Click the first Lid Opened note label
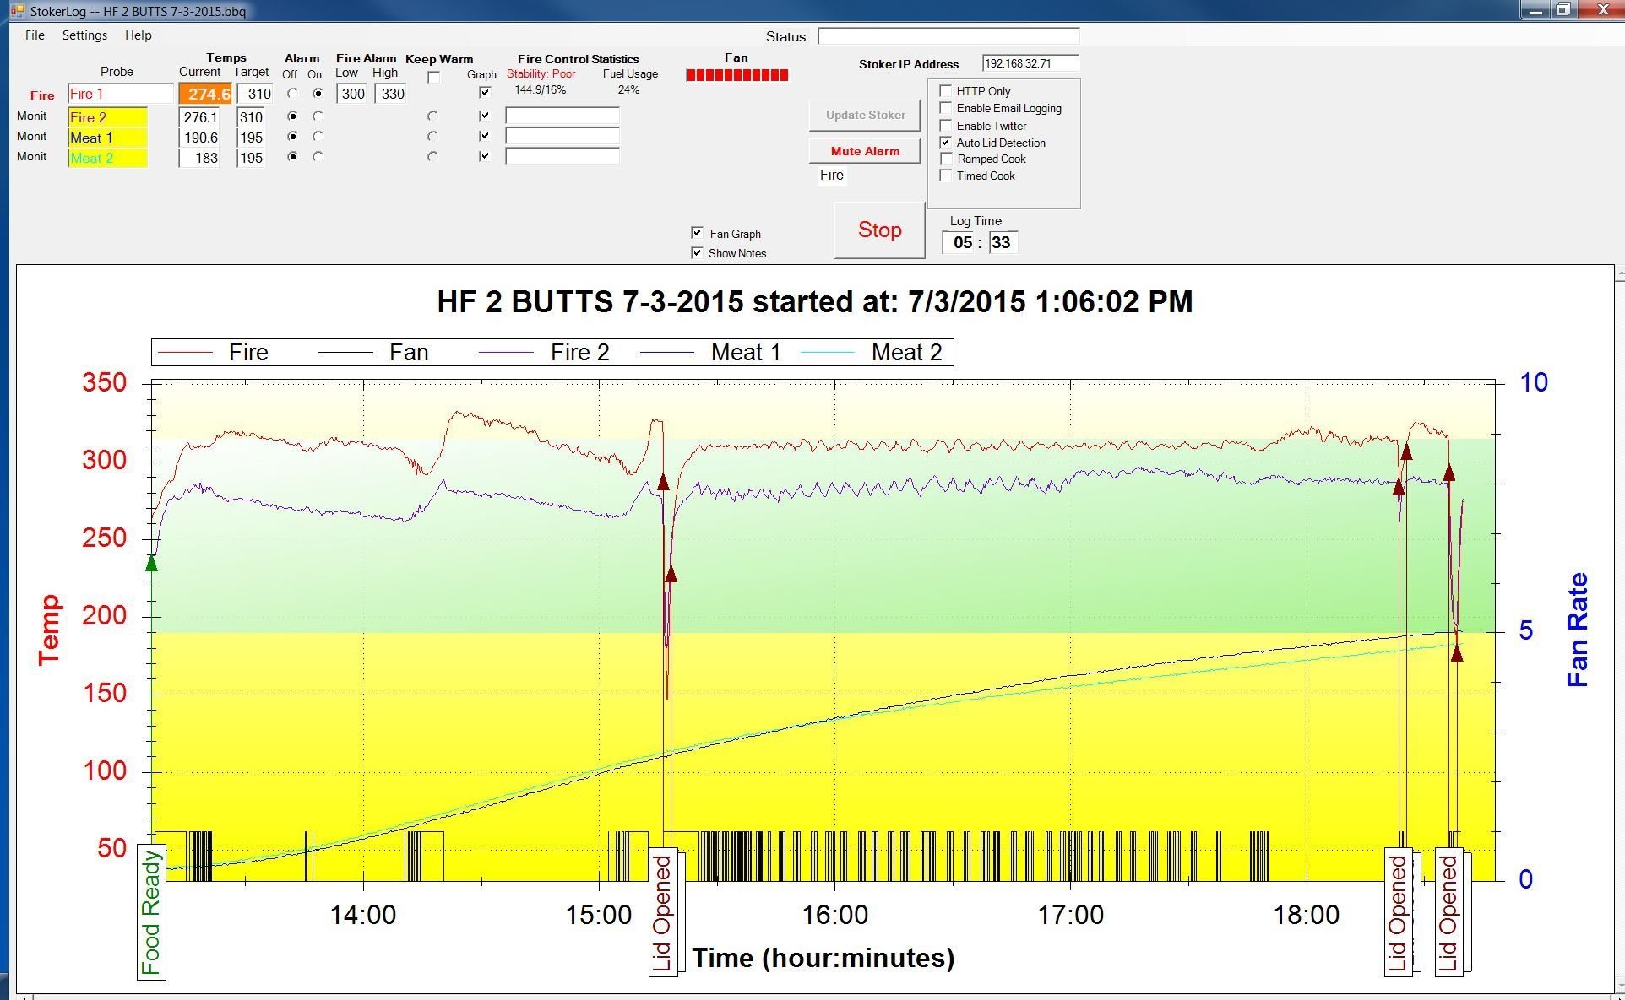 663,914
